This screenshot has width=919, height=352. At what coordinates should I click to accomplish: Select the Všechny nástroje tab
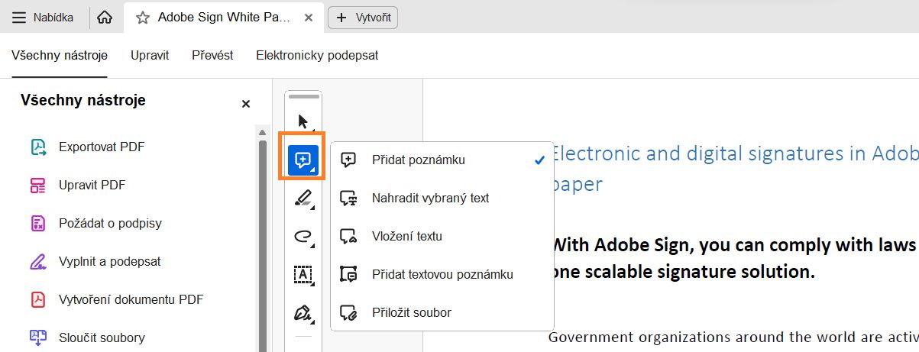point(60,56)
